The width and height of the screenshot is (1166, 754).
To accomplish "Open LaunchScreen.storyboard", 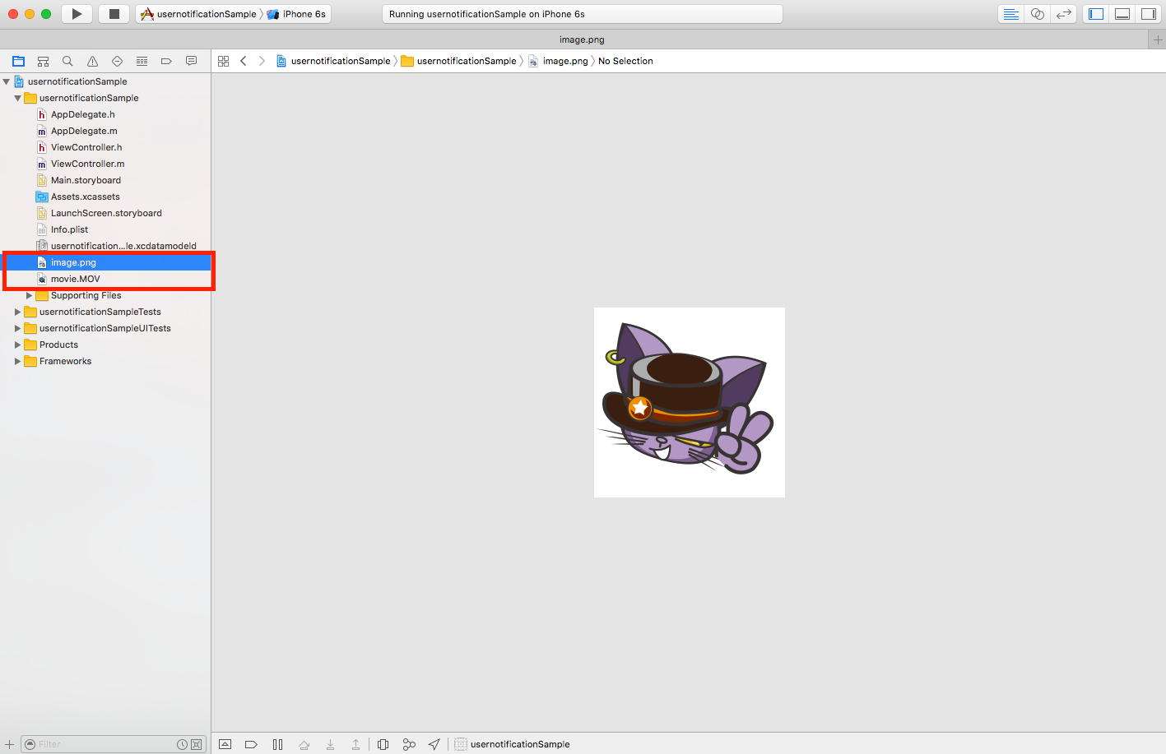I will point(105,213).
